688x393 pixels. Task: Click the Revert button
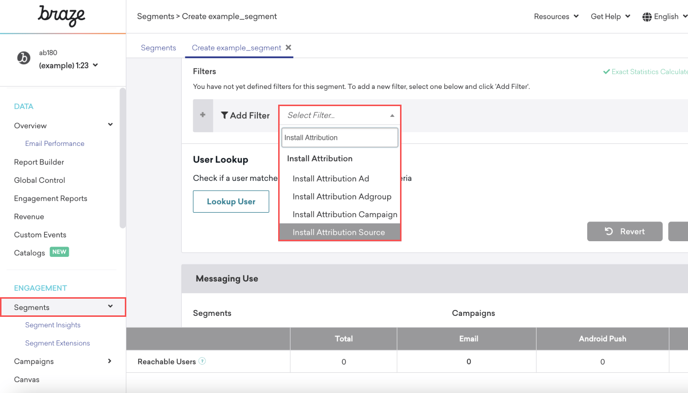625,231
